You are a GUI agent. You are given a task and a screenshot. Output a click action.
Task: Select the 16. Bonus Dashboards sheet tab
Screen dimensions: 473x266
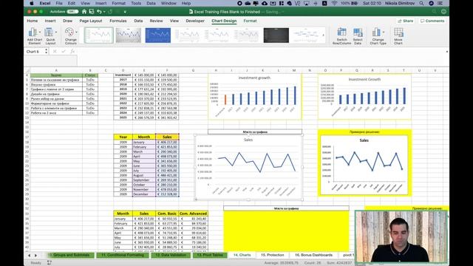coord(313,255)
